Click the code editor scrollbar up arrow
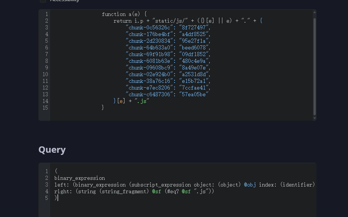 (315, 12)
